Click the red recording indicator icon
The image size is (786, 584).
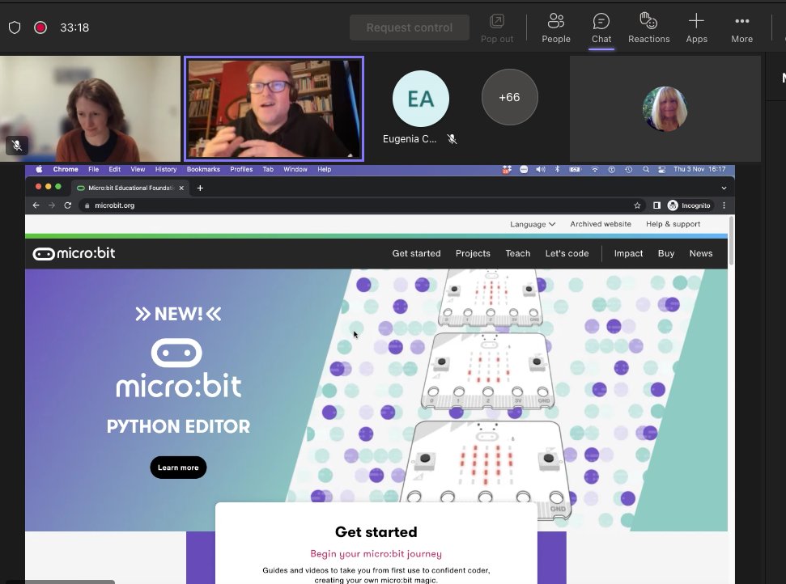pos(40,28)
